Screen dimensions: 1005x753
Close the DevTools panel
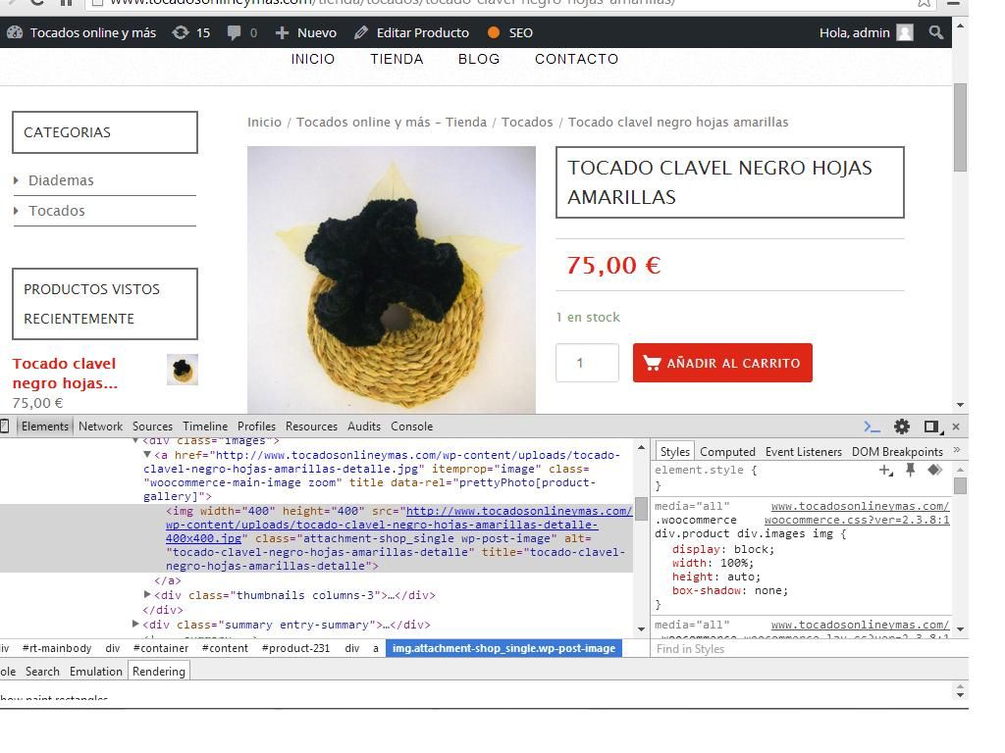pos(956,427)
